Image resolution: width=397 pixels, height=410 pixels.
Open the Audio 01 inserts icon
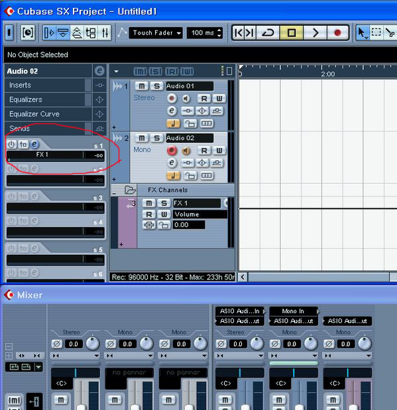pyautogui.click(x=188, y=111)
